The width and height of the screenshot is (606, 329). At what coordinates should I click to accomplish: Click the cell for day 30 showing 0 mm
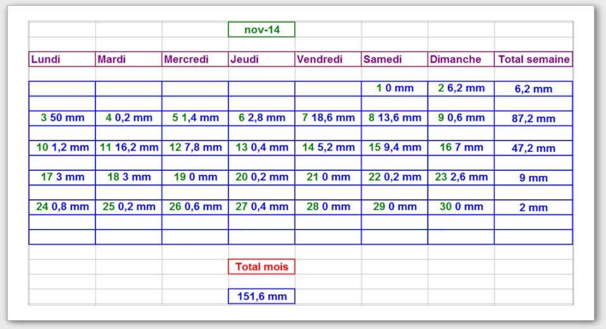click(x=461, y=206)
